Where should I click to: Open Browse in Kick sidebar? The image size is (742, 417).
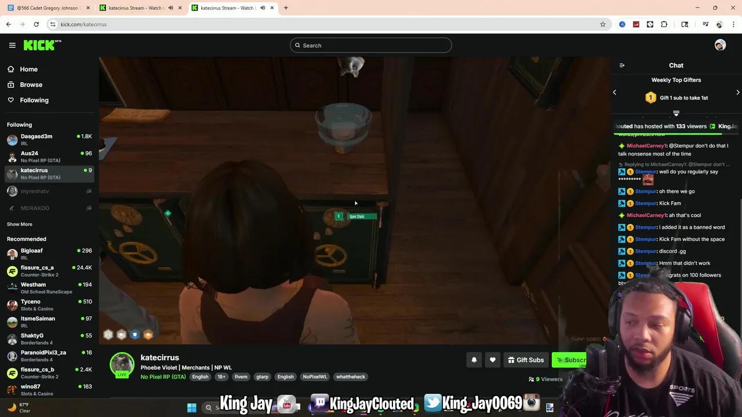tap(25, 85)
